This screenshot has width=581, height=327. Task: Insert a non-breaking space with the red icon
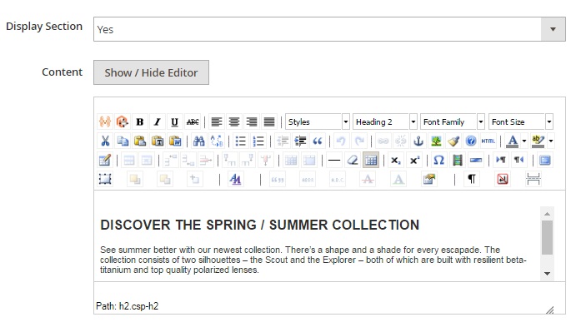coord(503,180)
